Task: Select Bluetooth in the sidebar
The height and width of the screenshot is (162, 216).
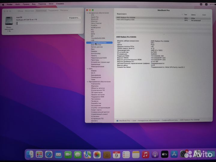Action: click(x=94, y=19)
